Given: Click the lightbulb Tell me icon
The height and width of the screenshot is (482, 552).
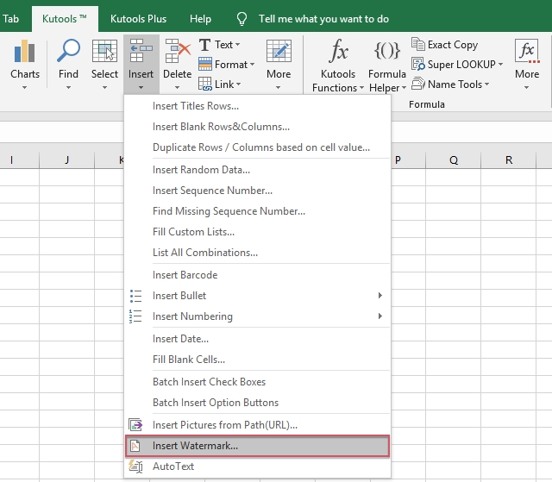Looking at the screenshot, I should pyautogui.click(x=242, y=19).
